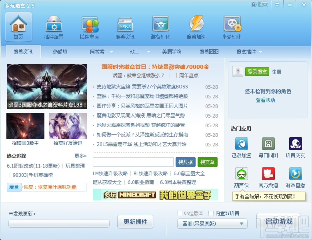Expand the 阿拉索 tab dropdown arrow
This screenshot has width=312, height=240.
112,52
